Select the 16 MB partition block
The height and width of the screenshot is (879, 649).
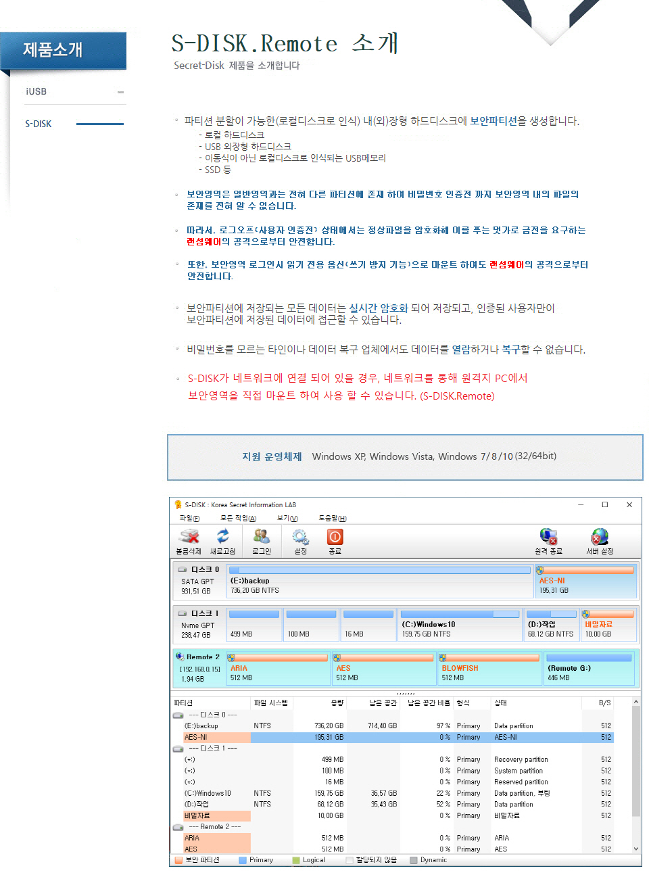(368, 625)
